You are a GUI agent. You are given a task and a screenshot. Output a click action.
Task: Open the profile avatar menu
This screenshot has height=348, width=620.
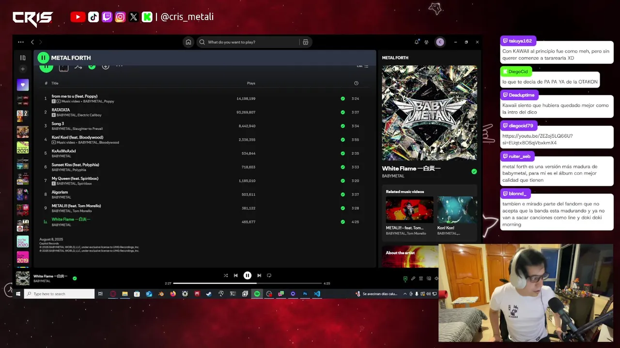tap(440, 42)
